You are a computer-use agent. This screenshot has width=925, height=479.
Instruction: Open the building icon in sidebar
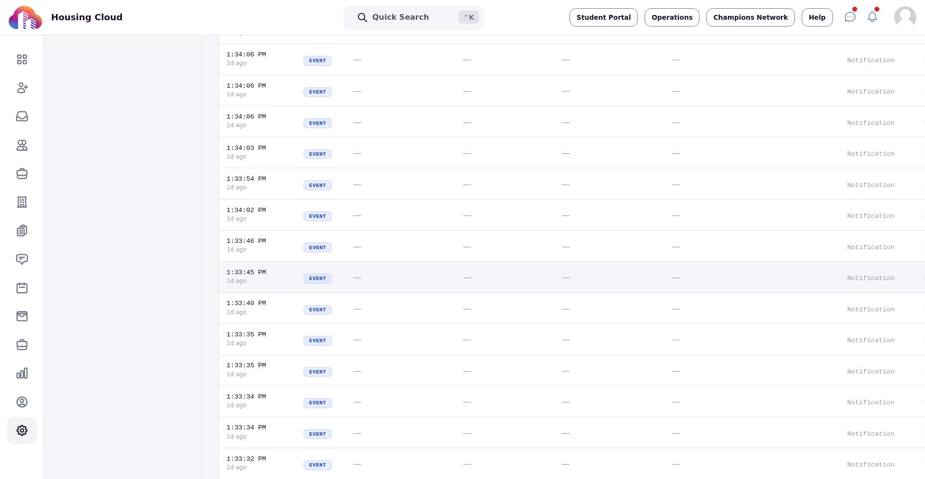(22, 202)
